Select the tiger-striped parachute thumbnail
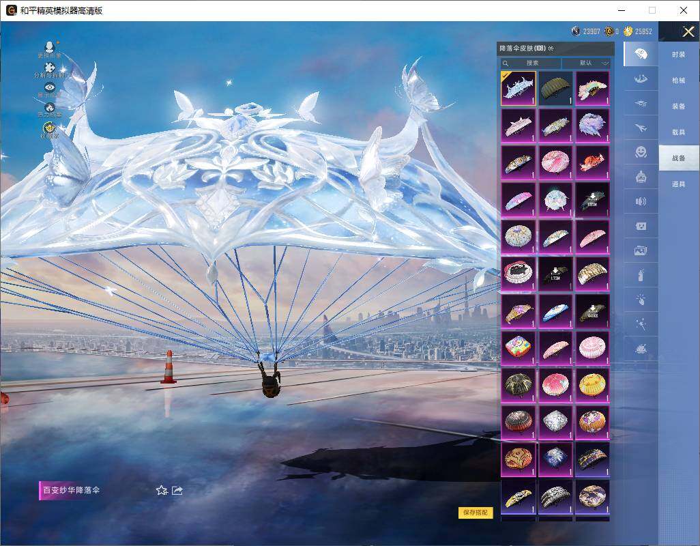The width and height of the screenshot is (700, 546). point(592,274)
